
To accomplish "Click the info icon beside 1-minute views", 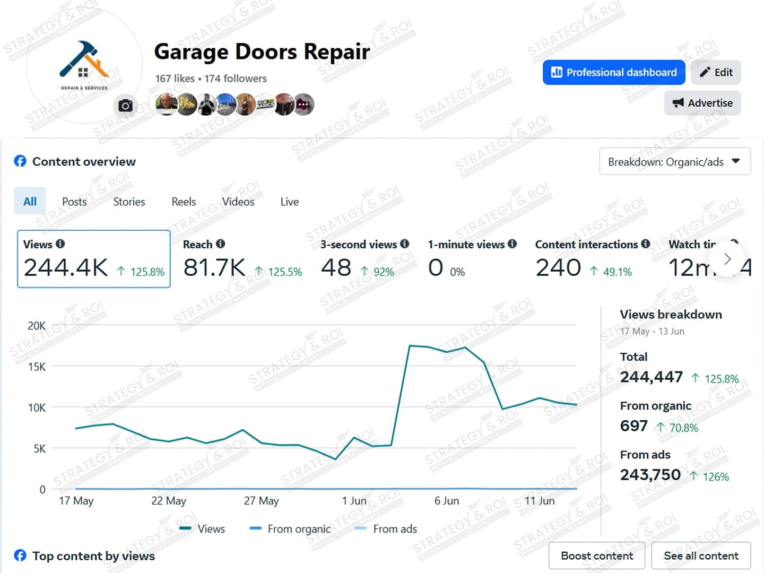I will pos(512,244).
